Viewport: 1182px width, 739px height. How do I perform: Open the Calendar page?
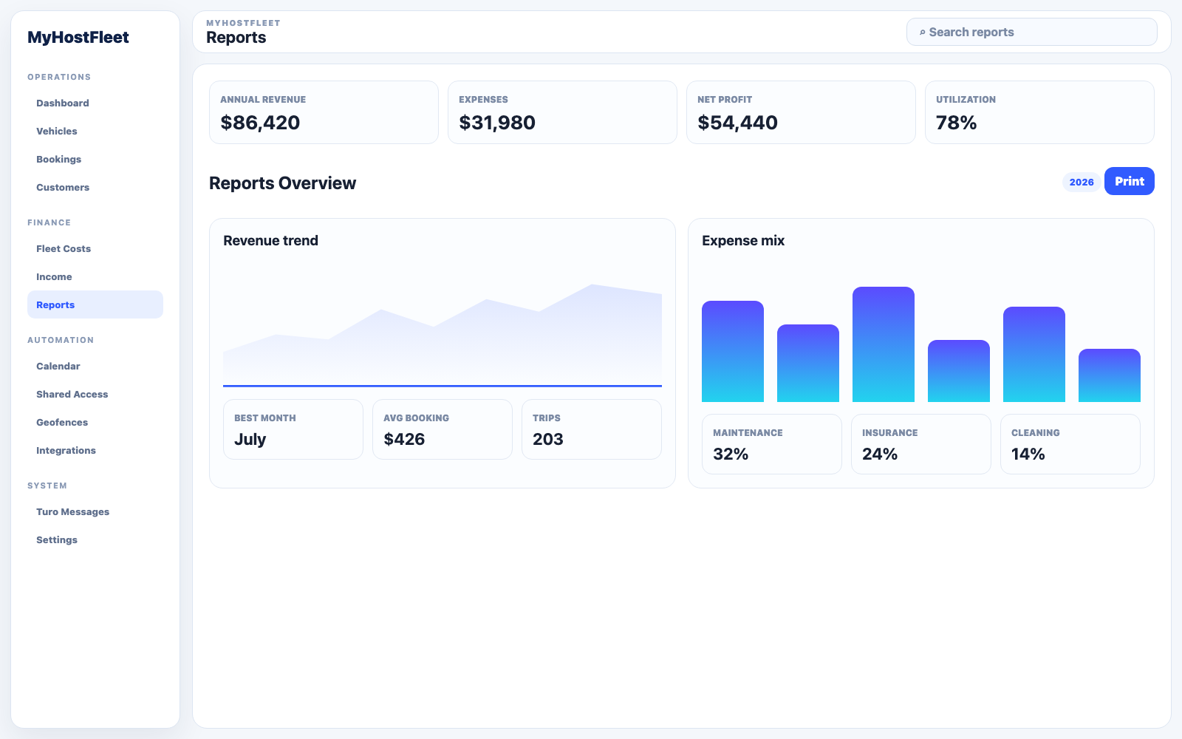95,366
